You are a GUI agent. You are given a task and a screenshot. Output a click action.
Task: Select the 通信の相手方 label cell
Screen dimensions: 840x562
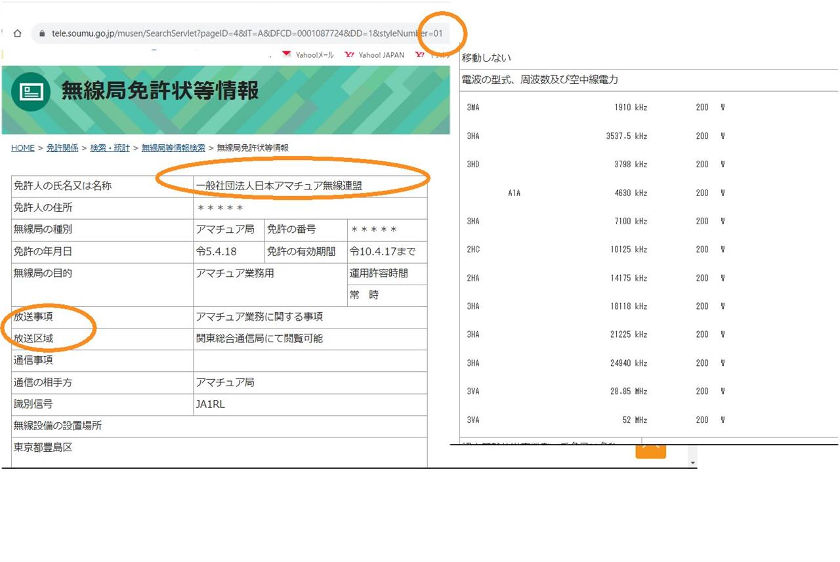[x=102, y=382]
